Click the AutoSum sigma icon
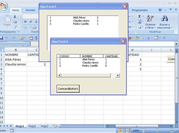Image resolution: width=179 pixels, height=133 pixels. [140, 16]
